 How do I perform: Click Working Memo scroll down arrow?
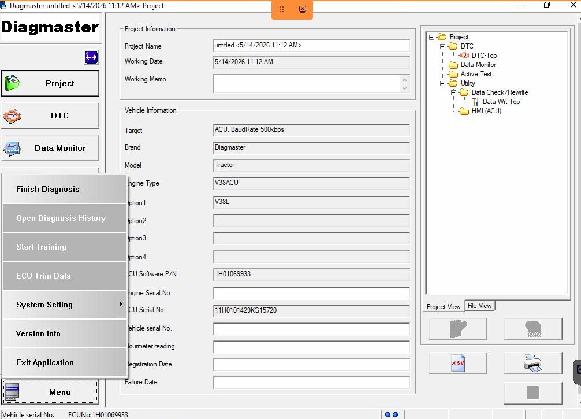click(405, 88)
